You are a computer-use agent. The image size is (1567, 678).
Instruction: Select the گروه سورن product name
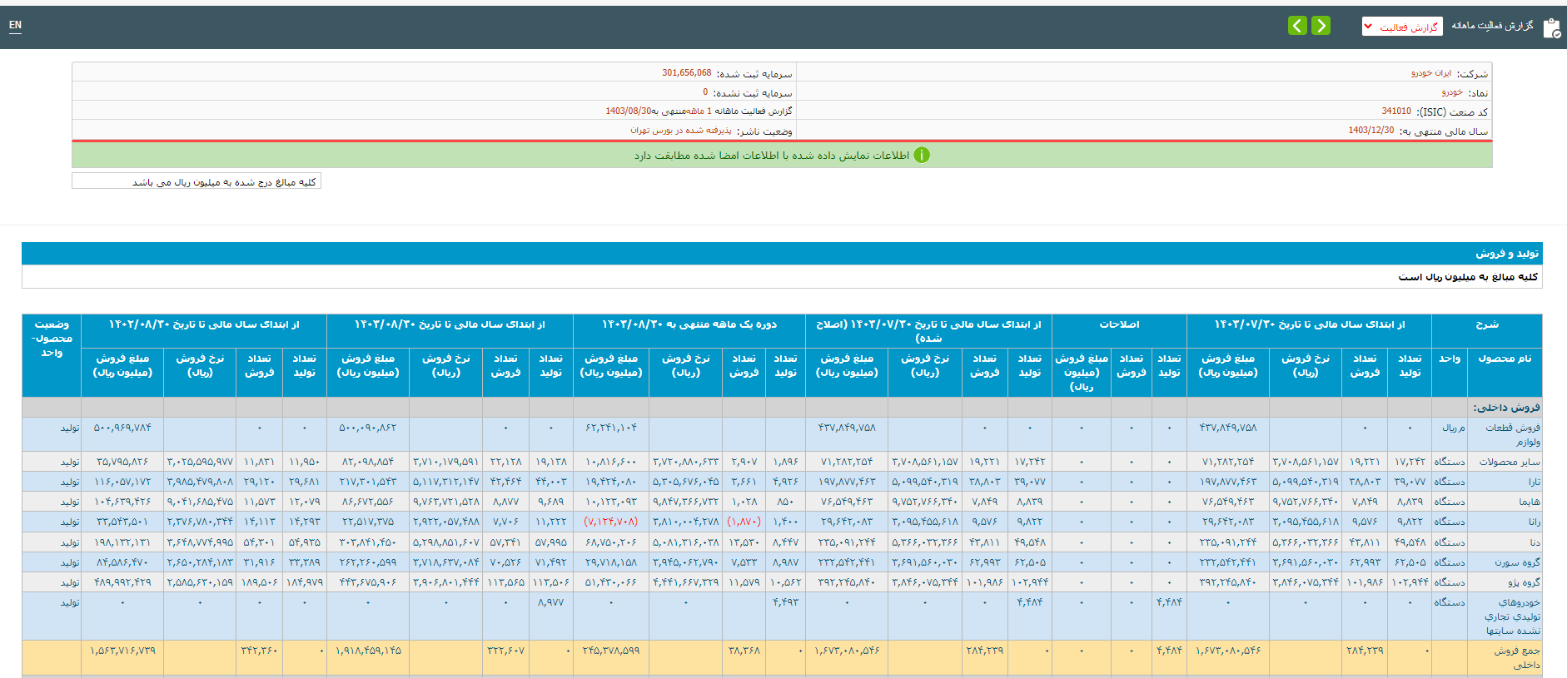pos(1517,562)
